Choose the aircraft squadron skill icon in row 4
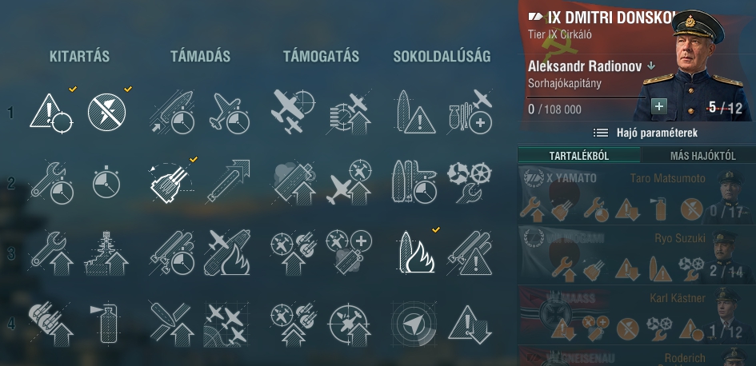 226,324
